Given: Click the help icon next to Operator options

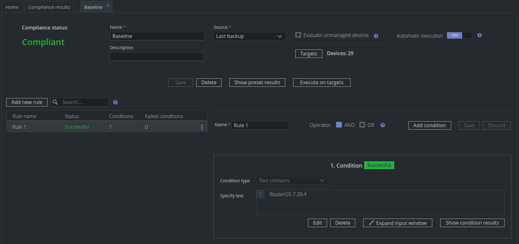Looking at the screenshot, I should (x=382, y=125).
